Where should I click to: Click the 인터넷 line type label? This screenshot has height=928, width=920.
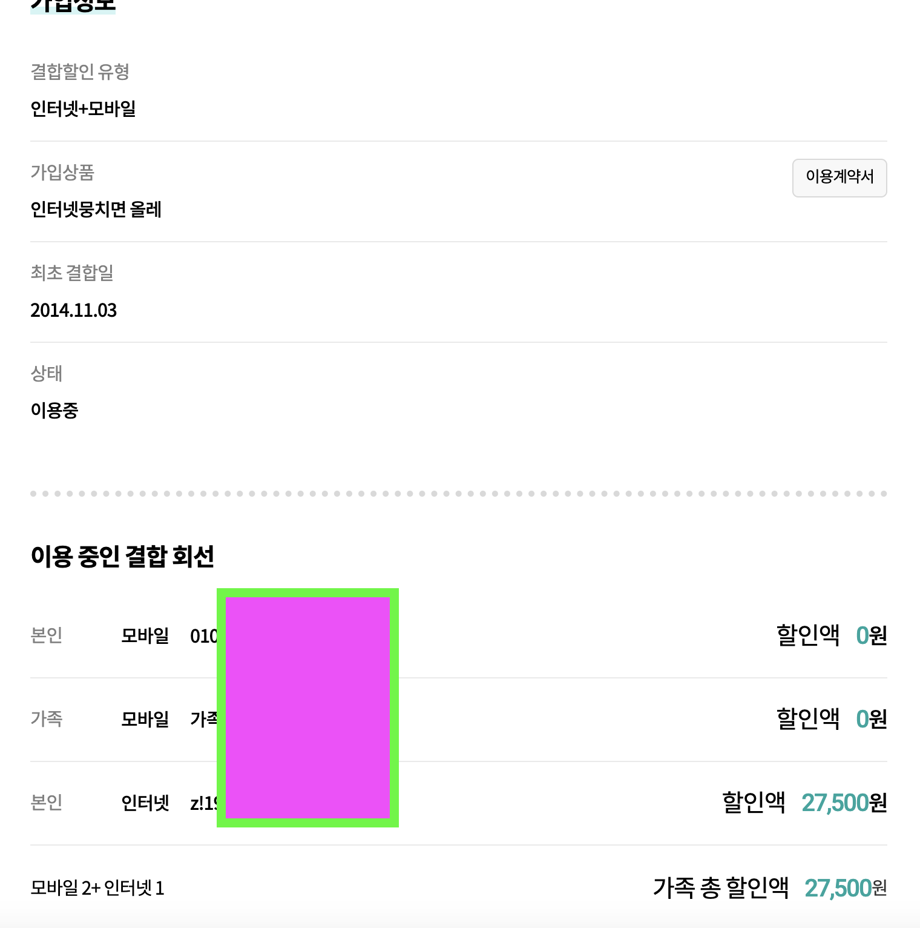[x=145, y=803]
